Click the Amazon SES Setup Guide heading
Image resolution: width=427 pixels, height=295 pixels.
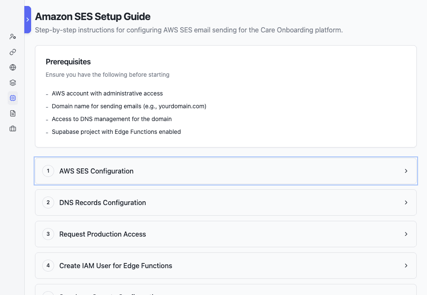[92, 17]
